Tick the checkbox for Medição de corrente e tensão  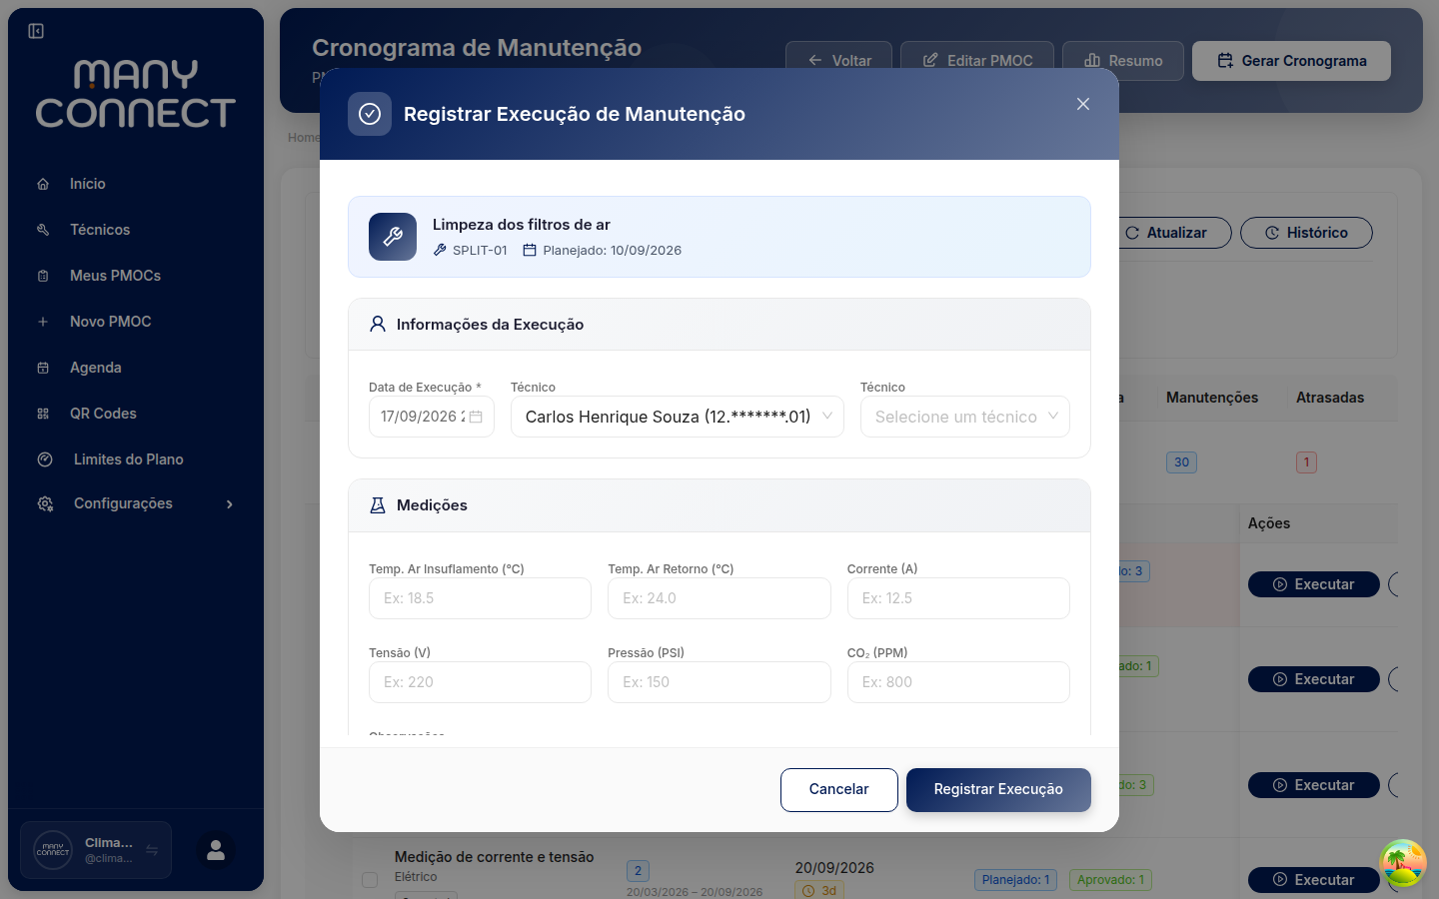click(x=370, y=880)
